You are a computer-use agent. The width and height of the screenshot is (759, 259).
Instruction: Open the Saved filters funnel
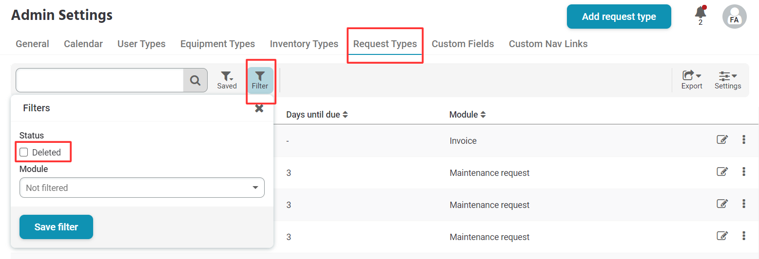tap(227, 80)
